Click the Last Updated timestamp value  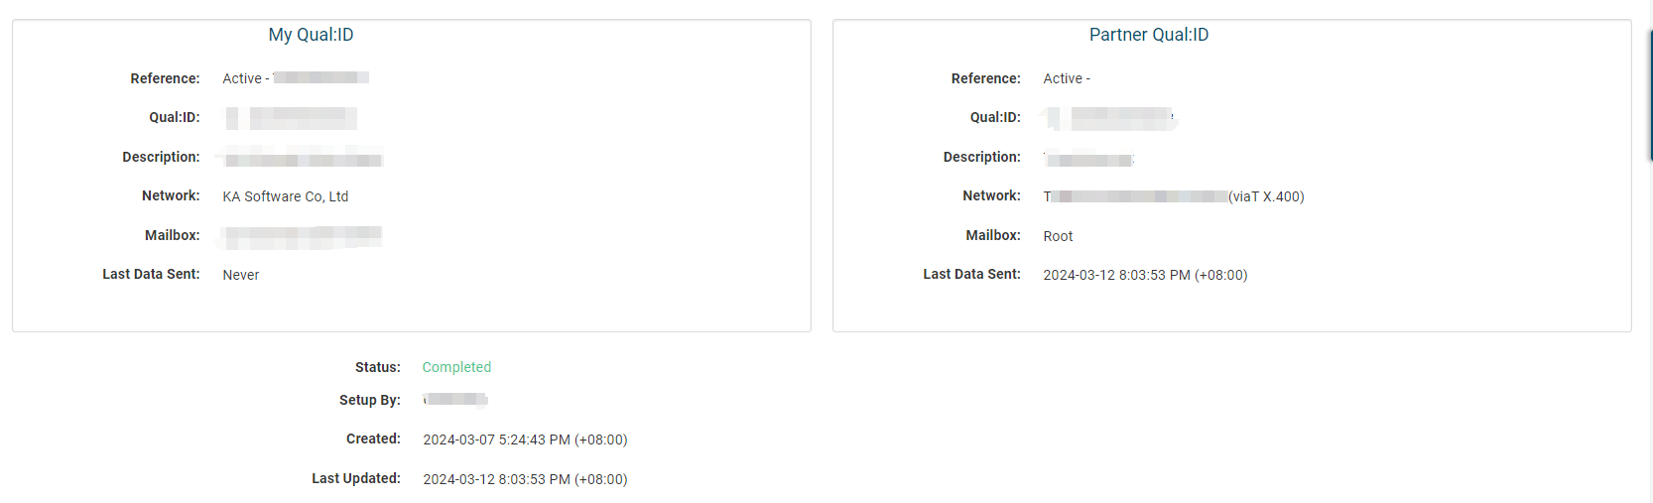click(x=525, y=479)
